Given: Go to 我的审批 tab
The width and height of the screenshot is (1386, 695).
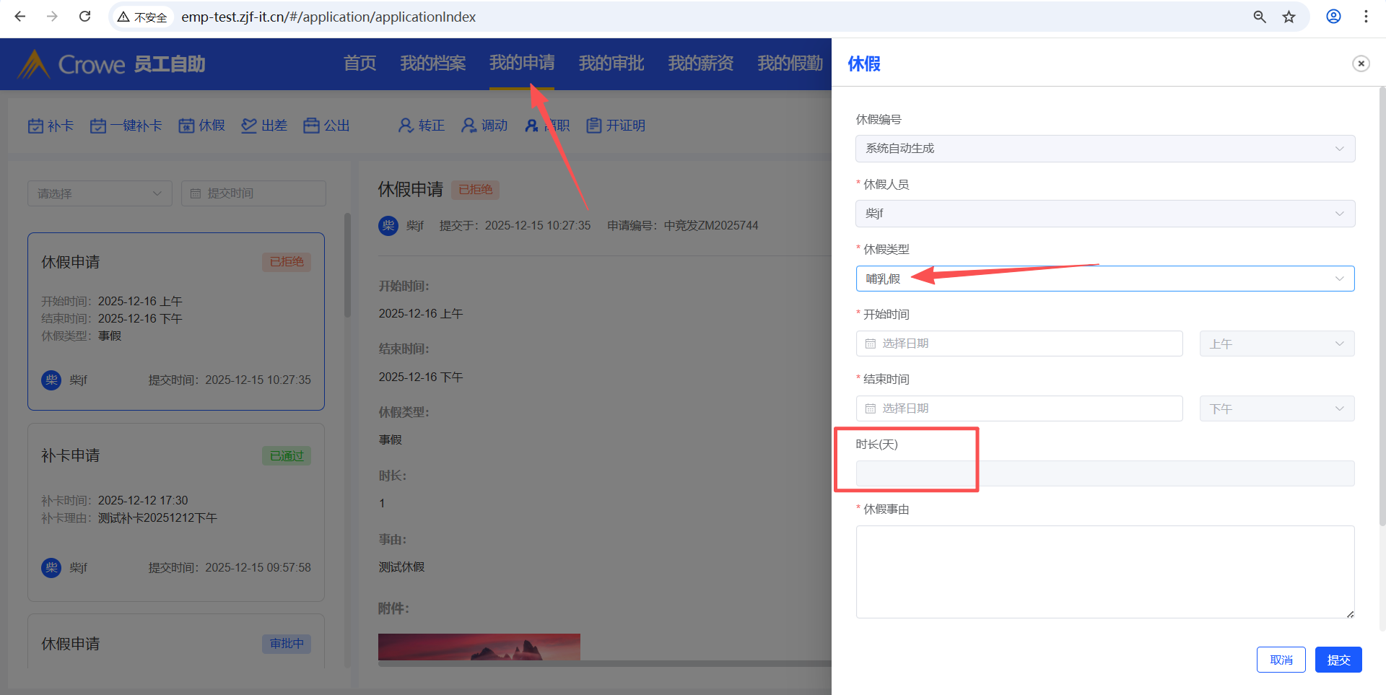Looking at the screenshot, I should (x=611, y=64).
